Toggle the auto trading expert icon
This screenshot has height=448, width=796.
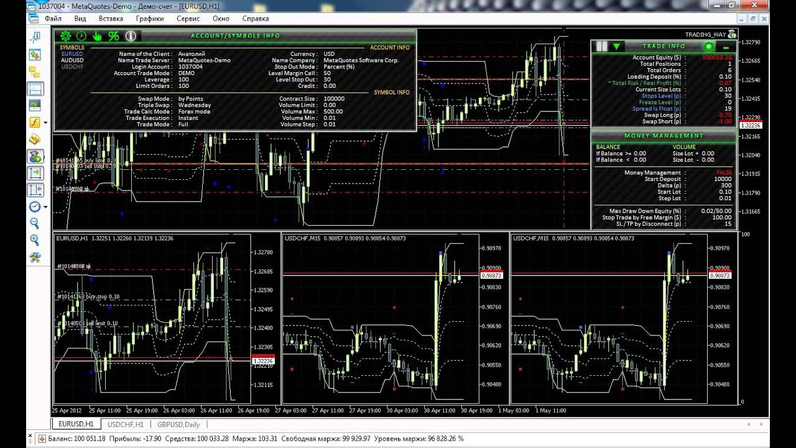coord(35,156)
